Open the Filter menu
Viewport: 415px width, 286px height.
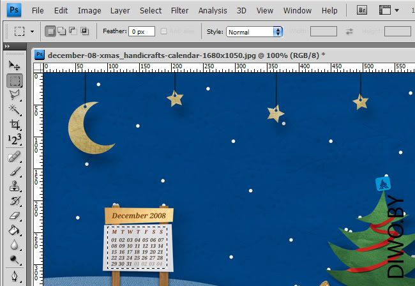[x=179, y=11]
